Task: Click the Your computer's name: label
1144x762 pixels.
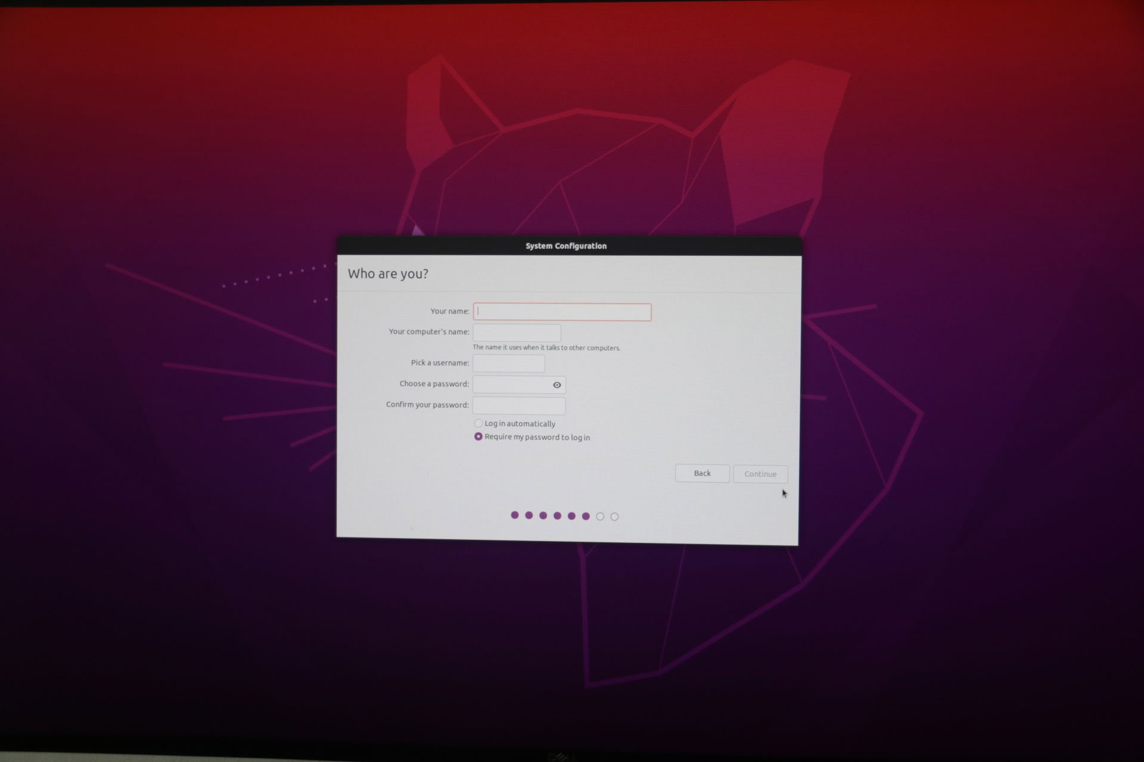Action: point(429,332)
